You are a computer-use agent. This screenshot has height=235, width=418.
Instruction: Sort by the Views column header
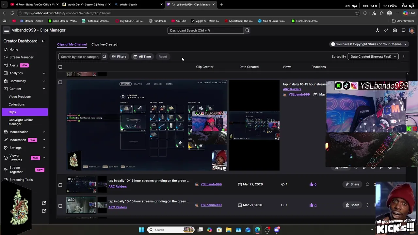pos(287,67)
